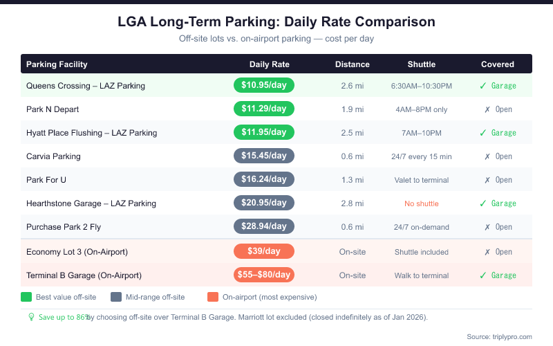Click the Distance column header

pos(353,64)
